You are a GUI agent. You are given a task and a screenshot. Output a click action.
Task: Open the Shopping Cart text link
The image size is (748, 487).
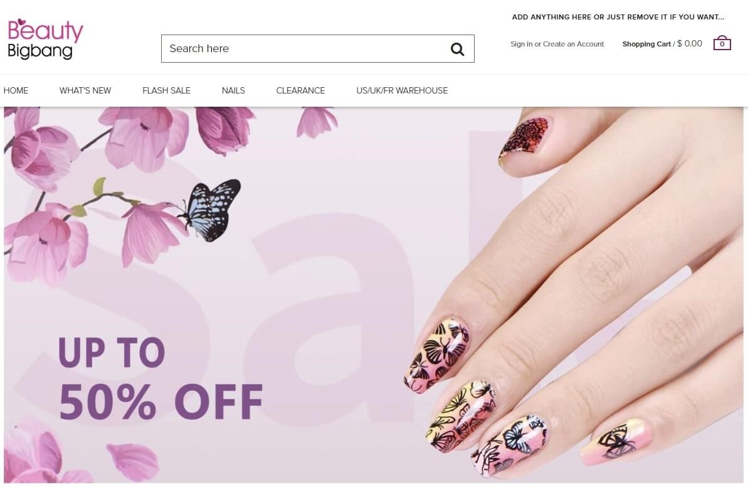pos(646,44)
